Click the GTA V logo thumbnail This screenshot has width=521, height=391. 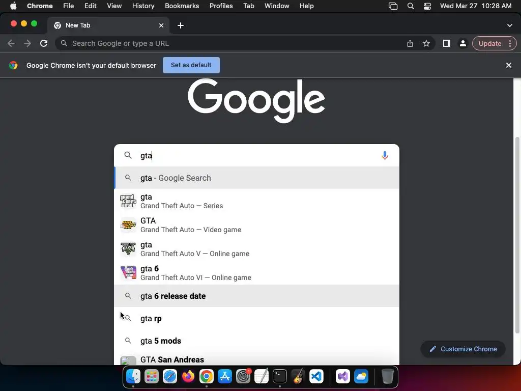(x=128, y=248)
